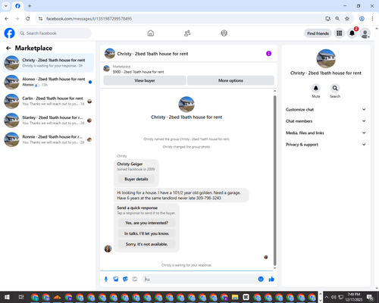379x303 pixels.
Task: Bookmark this page with the star icon
Action: coord(347,19)
